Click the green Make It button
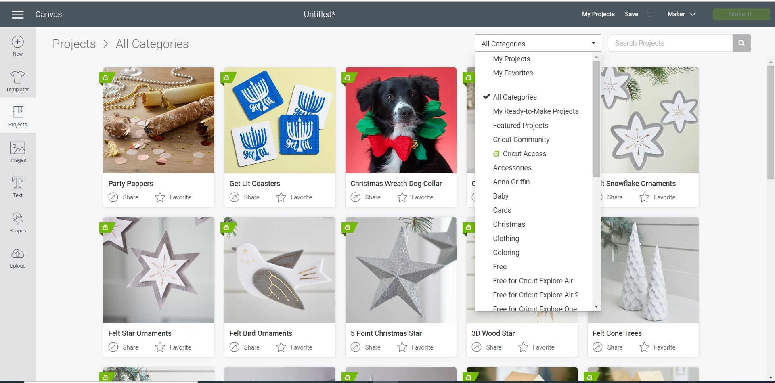The height and width of the screenshot is (383, 775). (741, 14)
